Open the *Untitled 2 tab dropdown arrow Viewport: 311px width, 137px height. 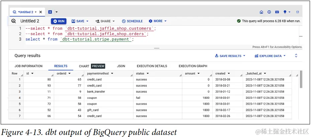click(36, 12)
